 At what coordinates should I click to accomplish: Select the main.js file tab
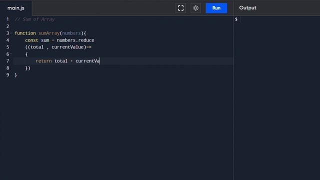coord(16,8)
